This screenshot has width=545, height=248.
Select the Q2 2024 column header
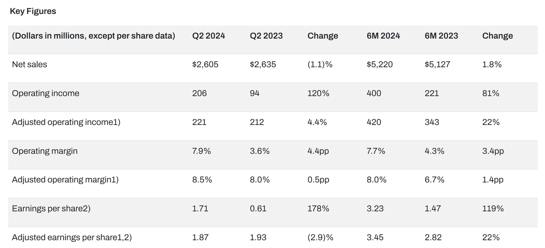point(208,36)
